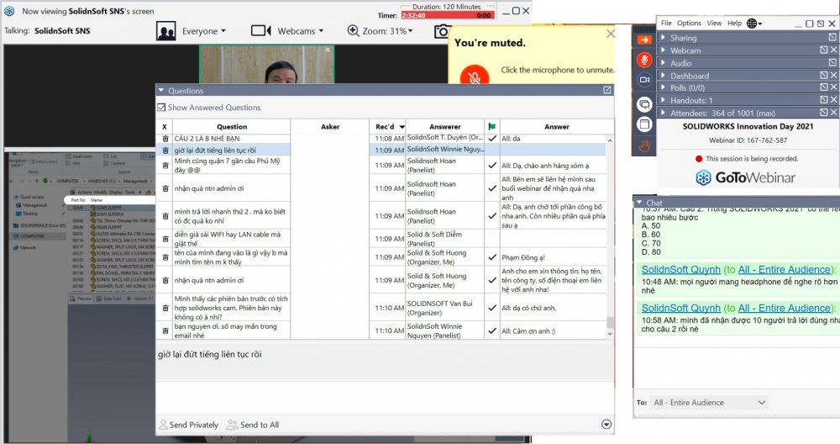
Task: Delete question 'giờ lại đứt tiếng liên tục rồi'
Action: click(x=165, y=151)
